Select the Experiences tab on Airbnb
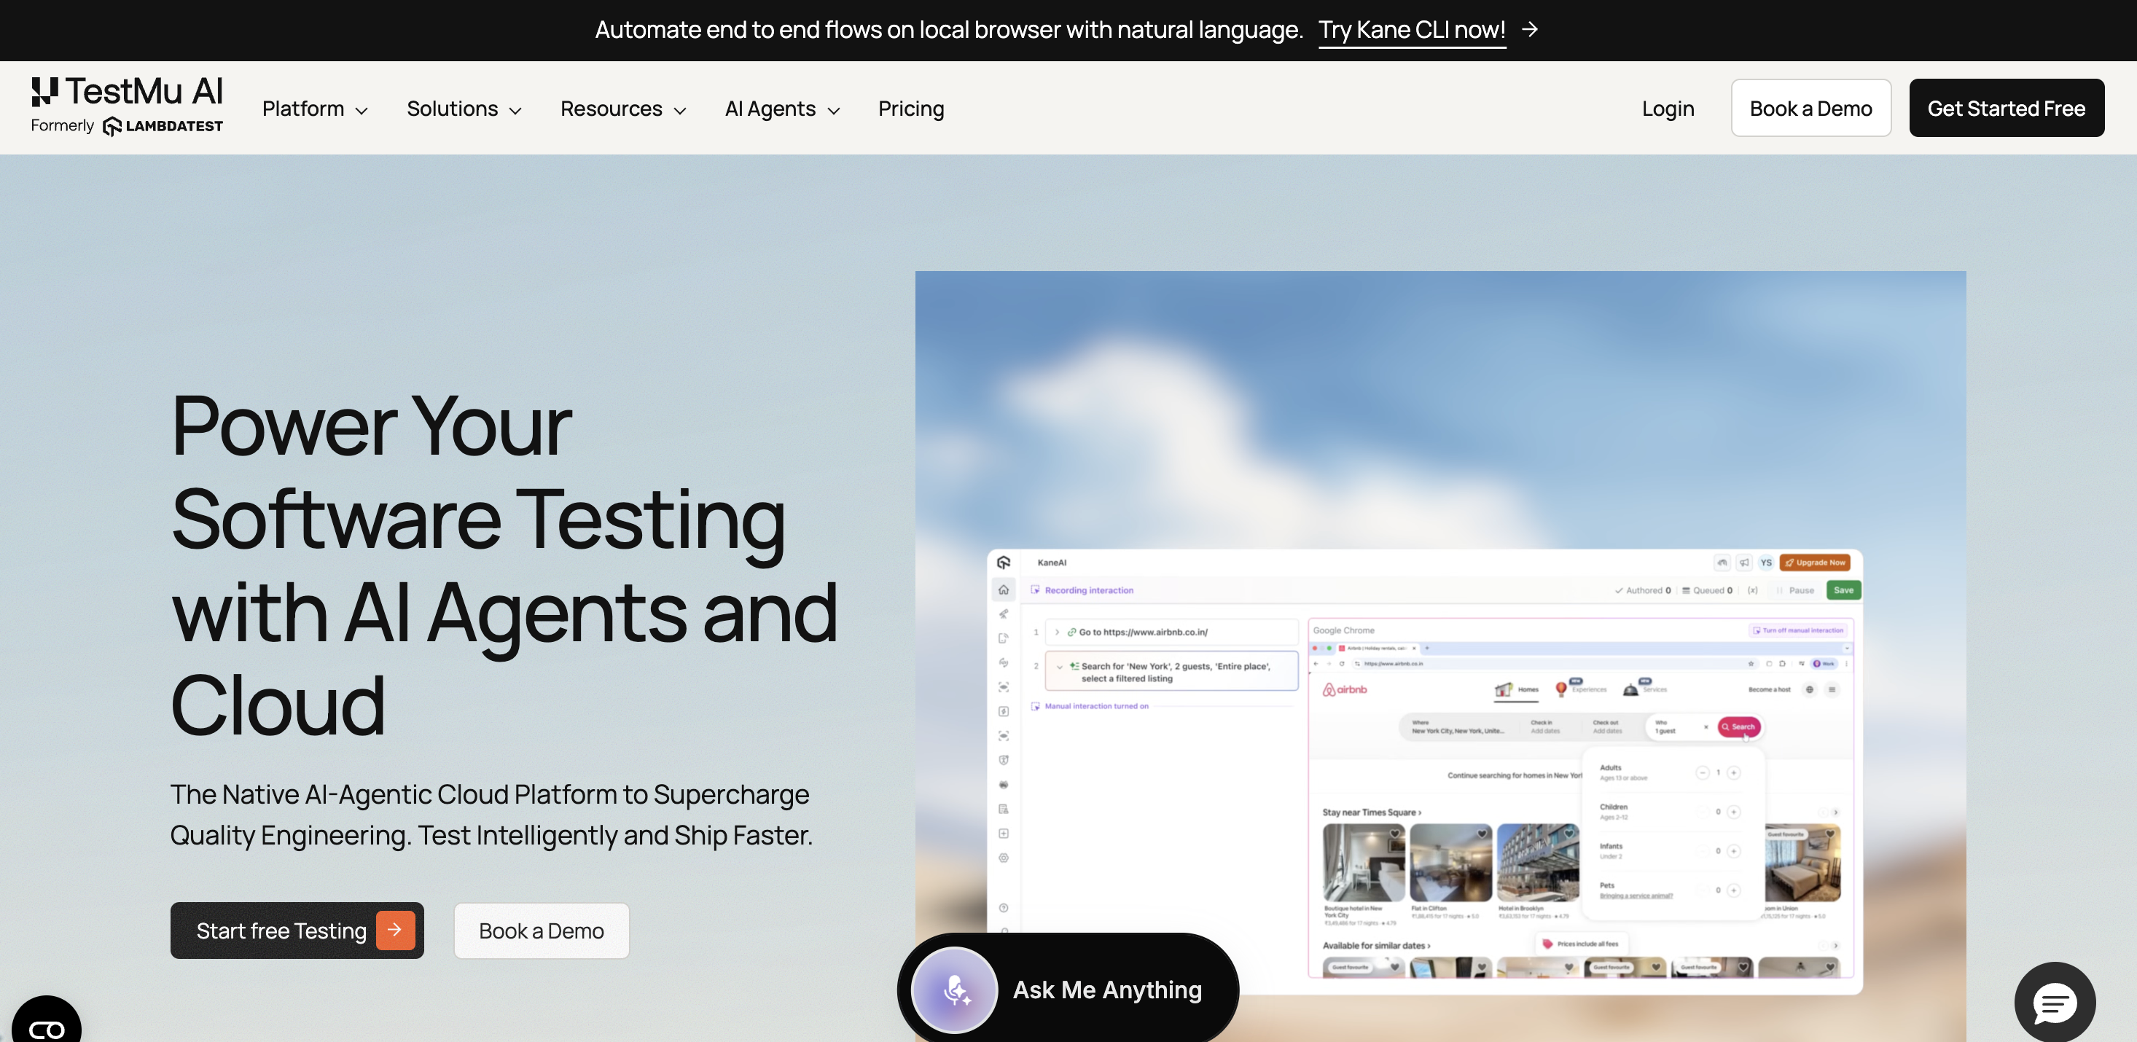Screen dimensions: 2137x1042 pos(1580,688)
